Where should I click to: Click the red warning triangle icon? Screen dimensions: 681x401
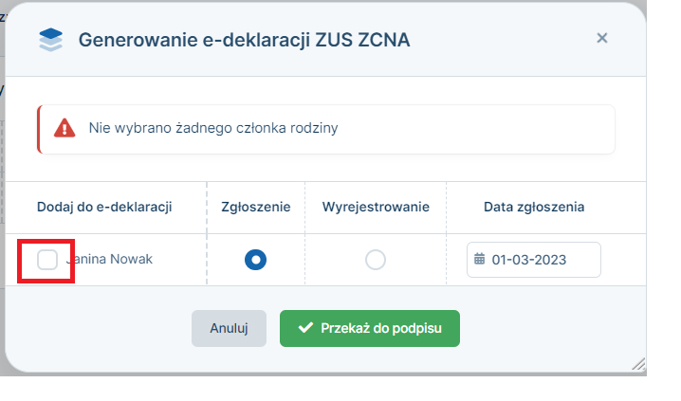[64, 128]
